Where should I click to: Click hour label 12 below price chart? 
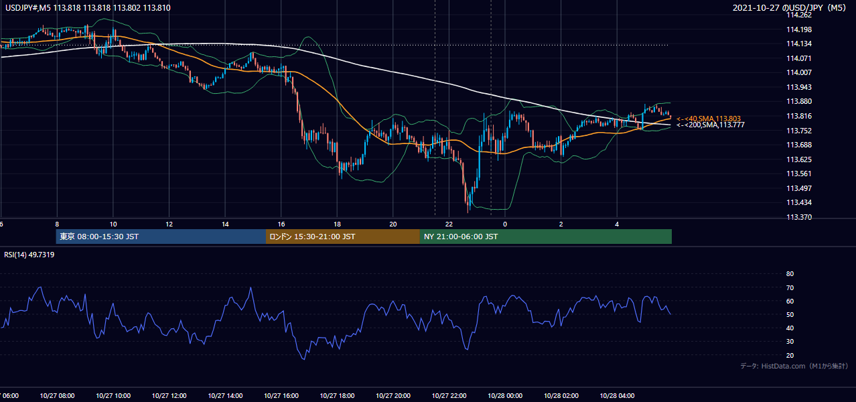[169, 224]
